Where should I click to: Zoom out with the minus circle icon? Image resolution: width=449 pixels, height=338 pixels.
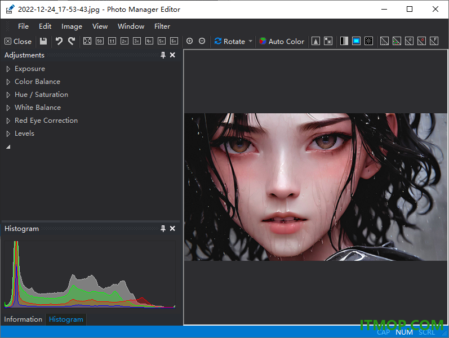click(202, 41)
